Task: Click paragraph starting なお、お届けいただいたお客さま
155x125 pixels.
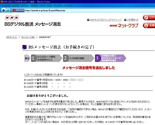Action: (x=88, y=111)
